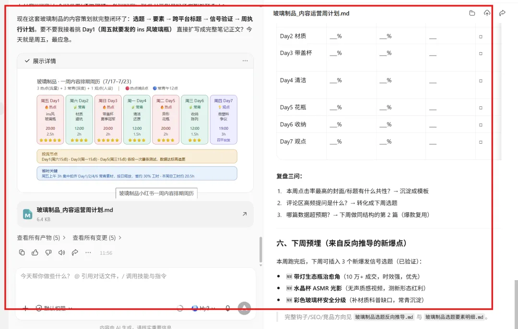Click the round send button

pos(244,308)
